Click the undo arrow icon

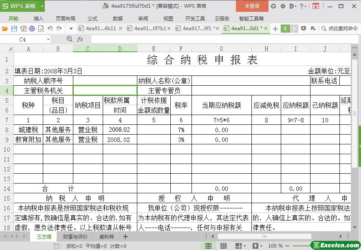50,29
